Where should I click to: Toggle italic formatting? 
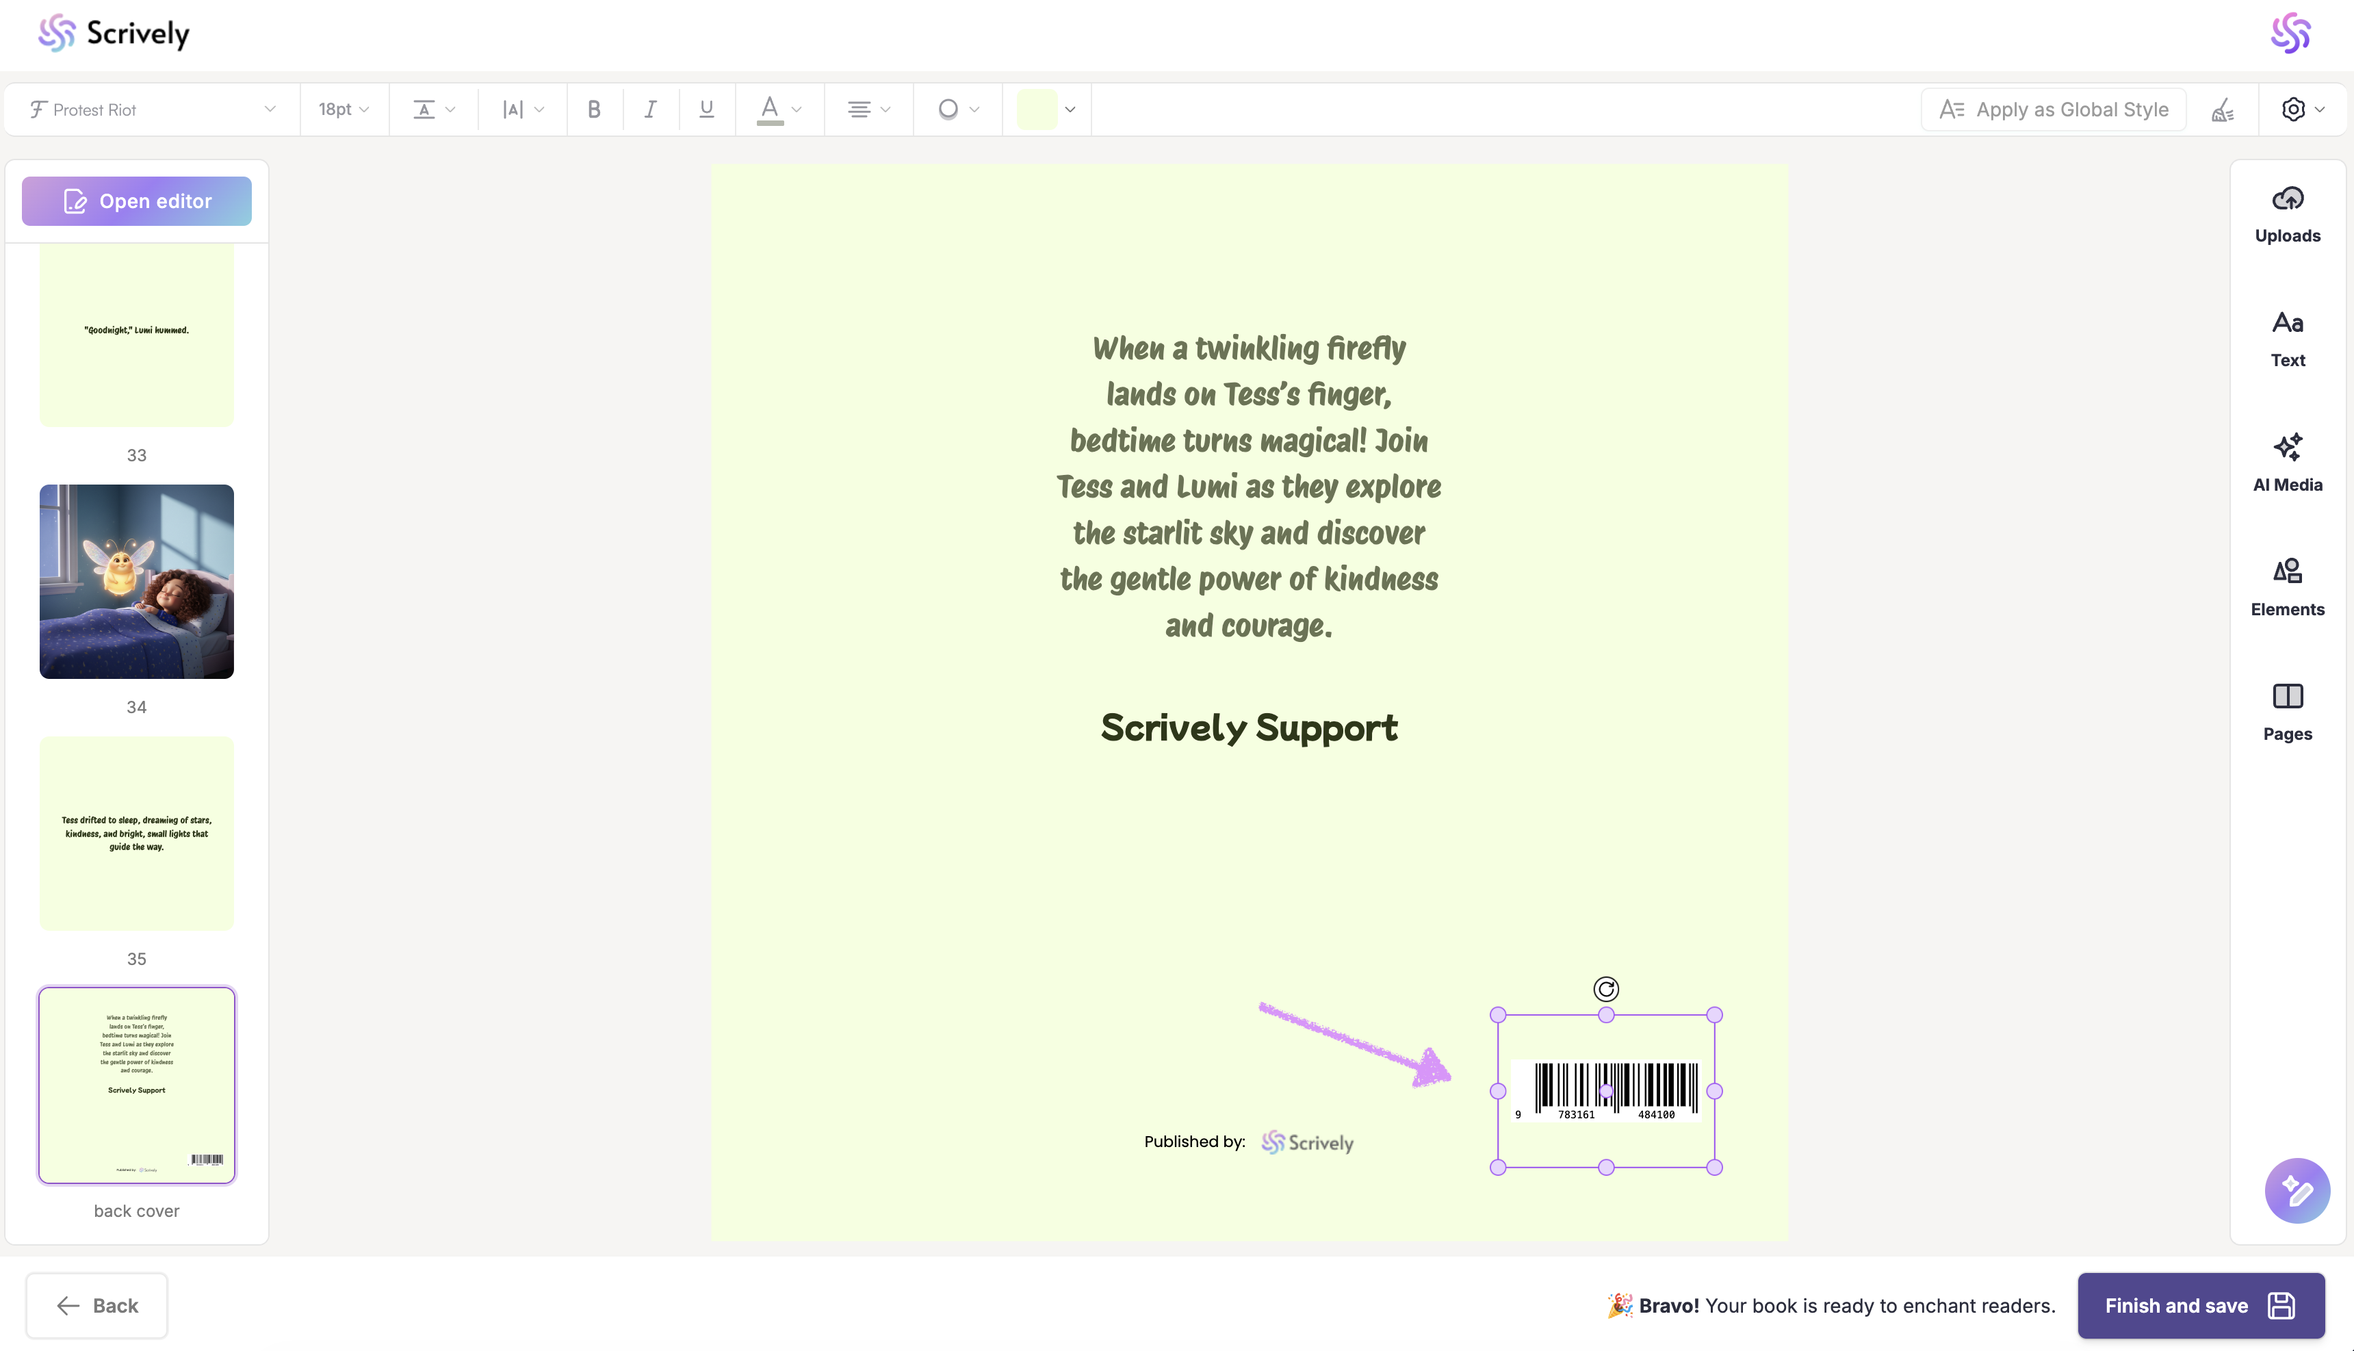pyautogui.click(x=650, y=110)
